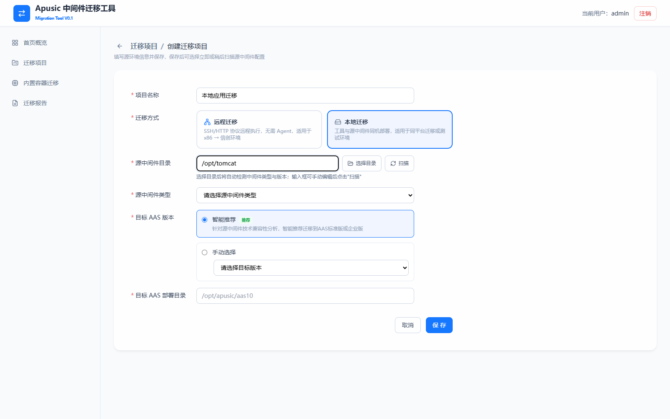Click the 迁移项目 folder icon in sidebar
Screen dimensions: 670x419
(x=15, y=63)
